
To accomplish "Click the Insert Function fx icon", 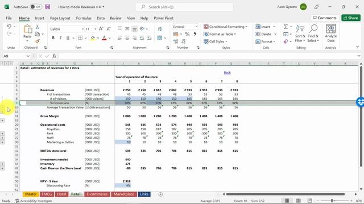I will (x=54, y=56).
